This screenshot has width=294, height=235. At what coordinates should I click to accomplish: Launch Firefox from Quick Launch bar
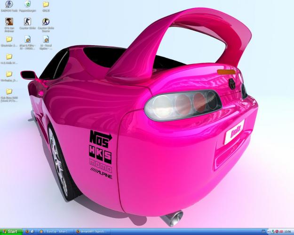coord(27,231)
